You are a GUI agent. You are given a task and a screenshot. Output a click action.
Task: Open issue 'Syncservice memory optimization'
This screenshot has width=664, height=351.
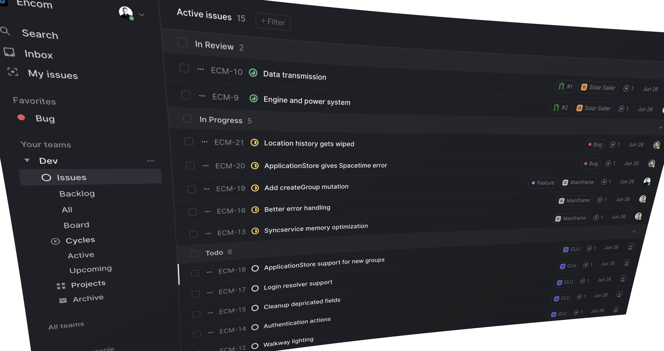pos(316,228)
